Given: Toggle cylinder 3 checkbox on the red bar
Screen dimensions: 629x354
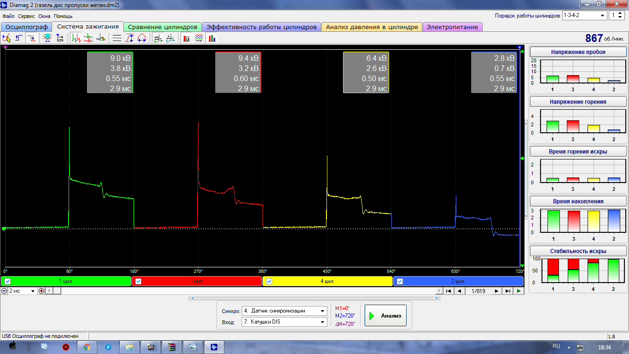Looking at the screenshot, I should coord(139,281).
